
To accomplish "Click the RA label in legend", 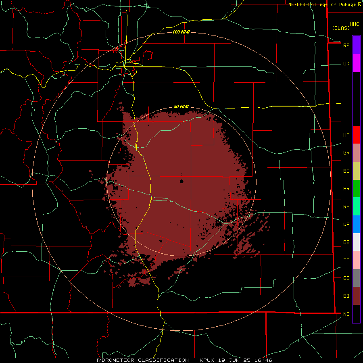I will pyautogui.click(x=346, y=207).
